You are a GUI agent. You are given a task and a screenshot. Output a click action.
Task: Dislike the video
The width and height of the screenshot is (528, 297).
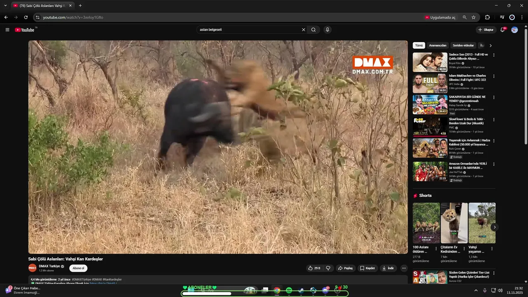[x=328, y=268]
